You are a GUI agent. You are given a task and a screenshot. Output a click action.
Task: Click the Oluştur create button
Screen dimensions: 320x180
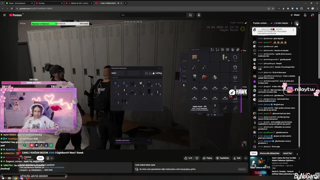[x=295, y=15]
